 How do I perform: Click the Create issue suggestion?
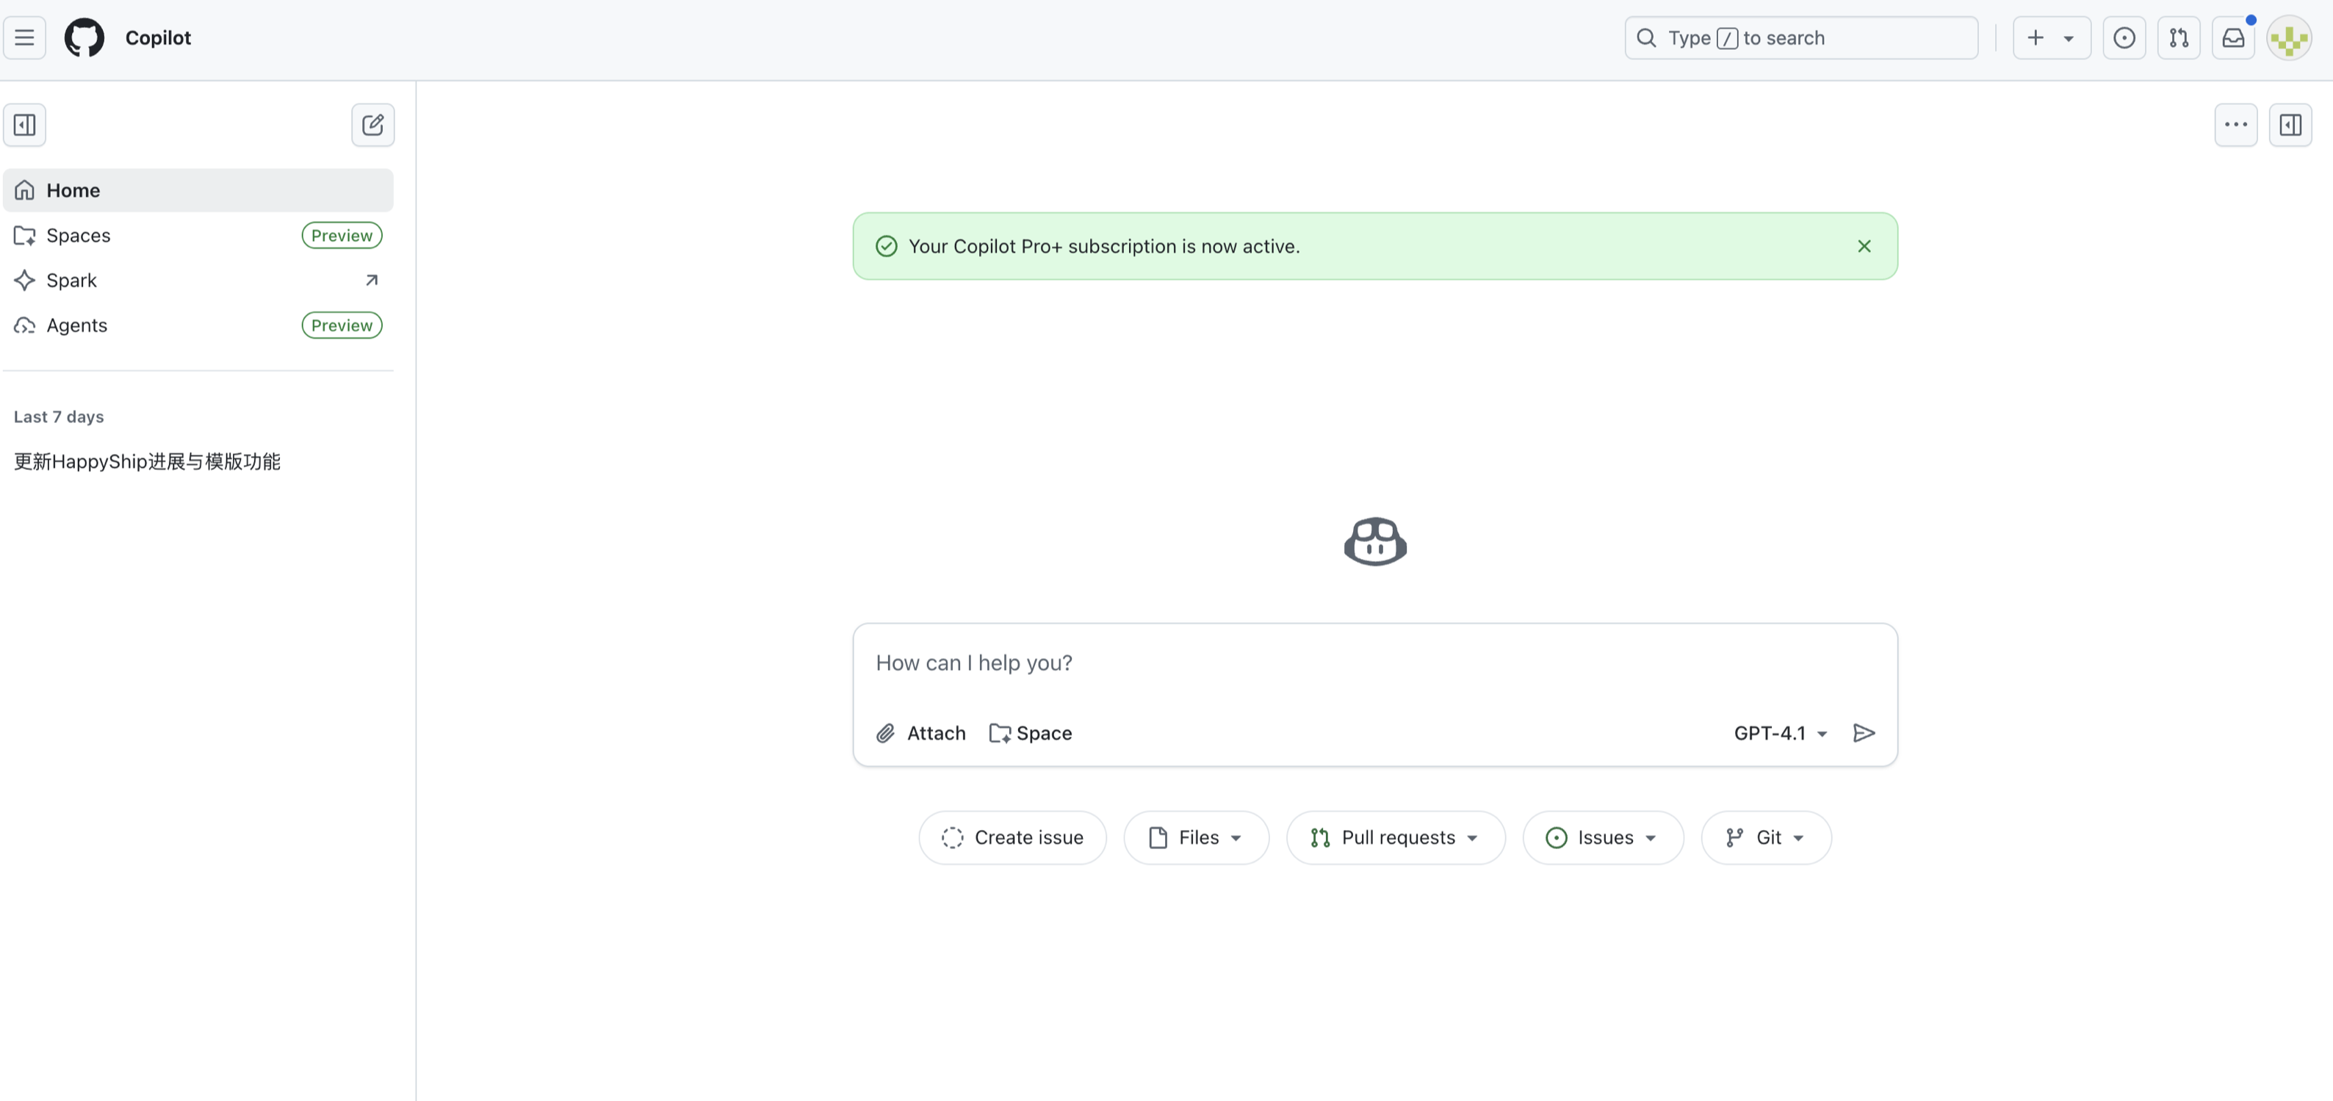pyautogui.click(x=1012, y=839)
